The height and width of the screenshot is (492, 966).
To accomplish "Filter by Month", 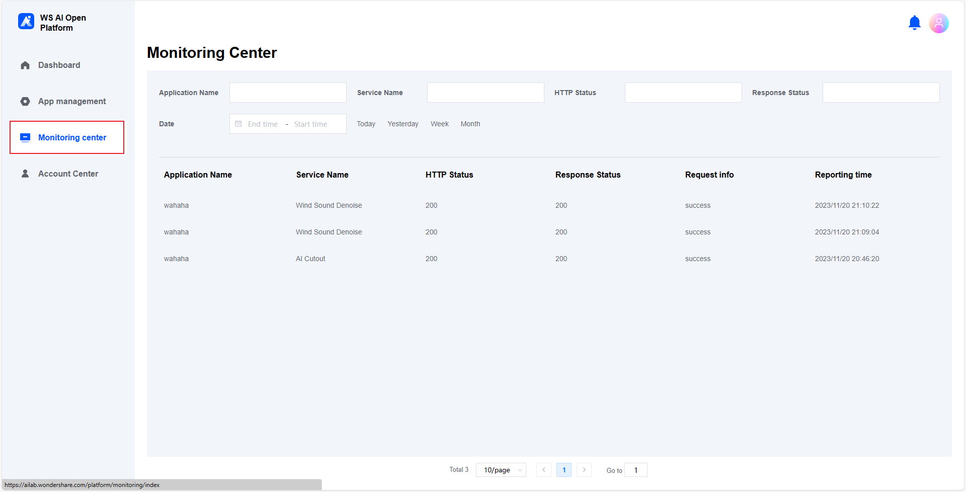I will [470, 124].
